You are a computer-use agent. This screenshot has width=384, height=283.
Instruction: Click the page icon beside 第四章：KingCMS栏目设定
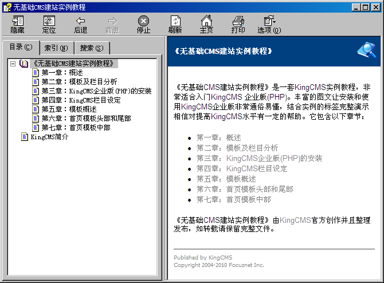click(x=36, y=100)
